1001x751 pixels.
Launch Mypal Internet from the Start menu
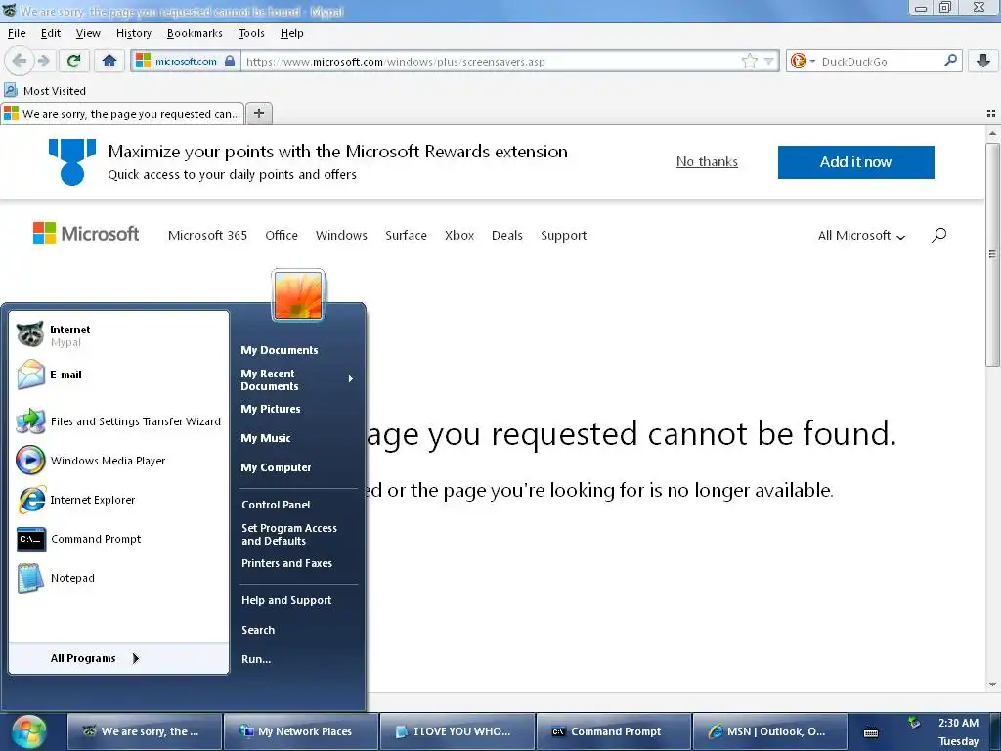pyautogui.click(x=118, y=334)
